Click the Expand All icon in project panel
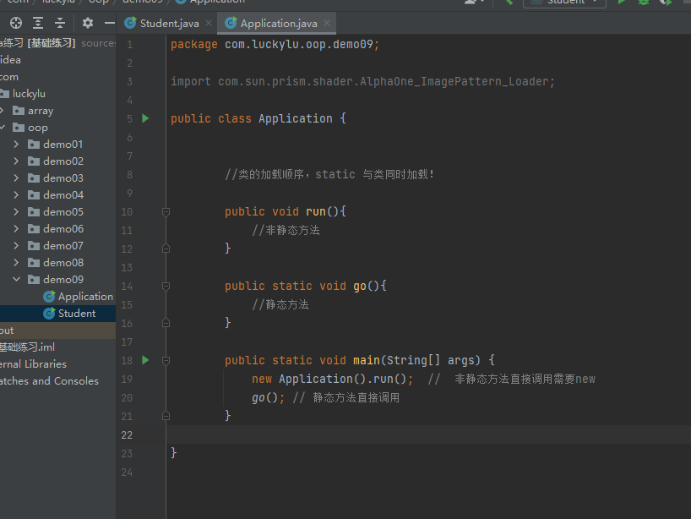The height and width of the screenshot is (519, 691). click(38, 23)
